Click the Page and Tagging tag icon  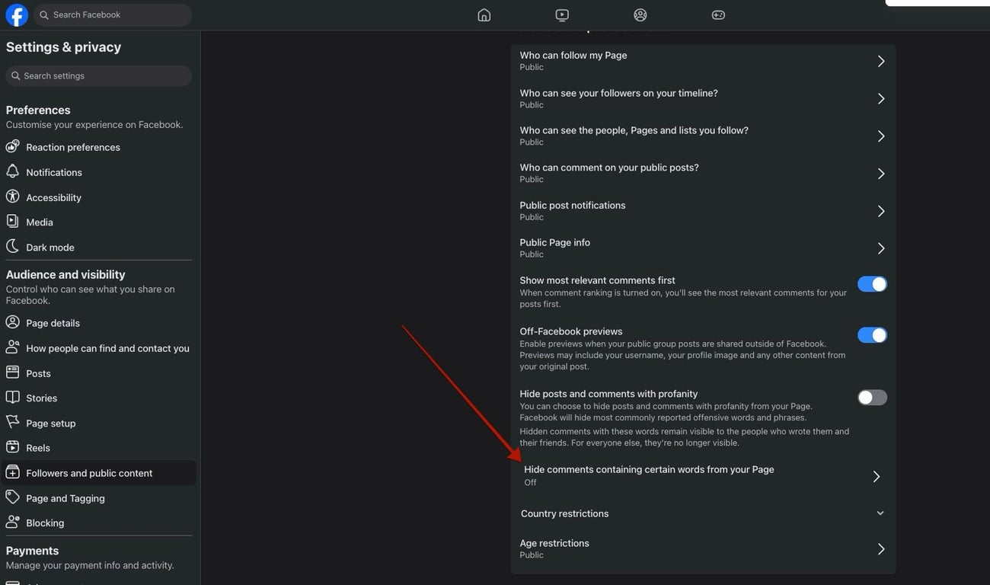(x=13, y=497)
